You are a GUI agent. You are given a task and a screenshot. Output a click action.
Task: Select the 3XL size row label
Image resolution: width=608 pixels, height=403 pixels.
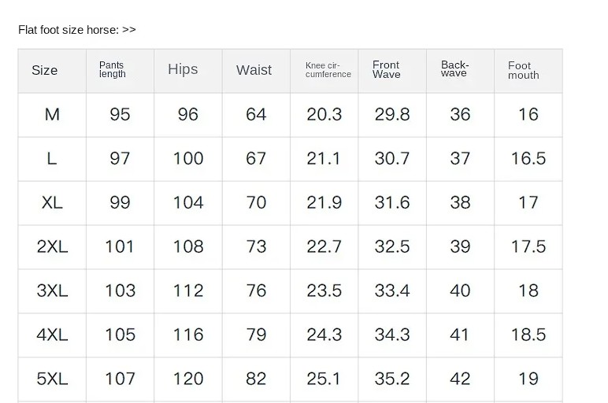tap(52, 291)
